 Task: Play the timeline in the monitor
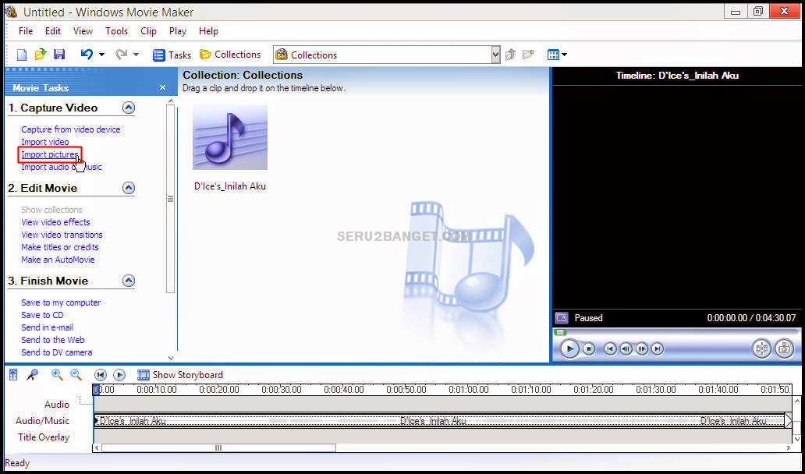click(569, 348)
